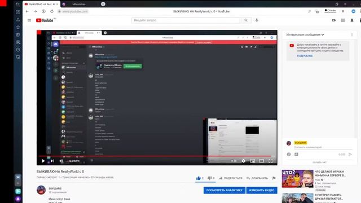Viewport: 361px width, 203px height.
Task: Reload the page with the refresh icon
Action: pos(52,11)
